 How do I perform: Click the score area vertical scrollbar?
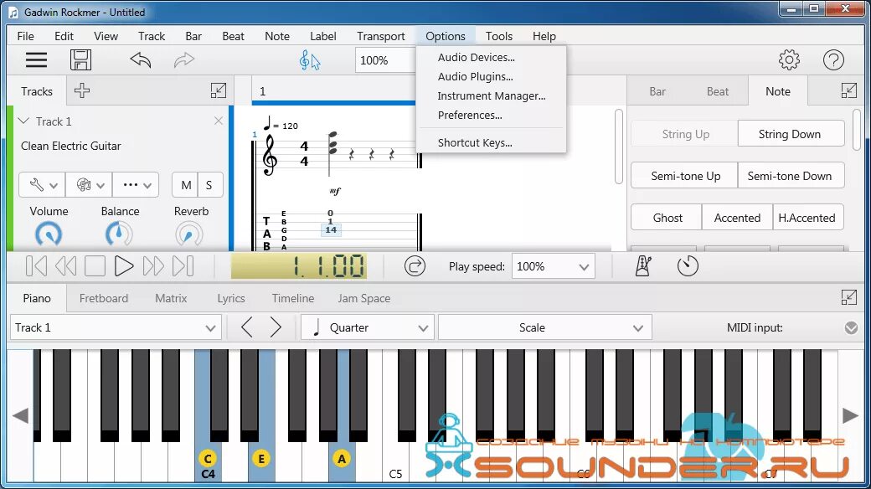(x=619, y=147)
